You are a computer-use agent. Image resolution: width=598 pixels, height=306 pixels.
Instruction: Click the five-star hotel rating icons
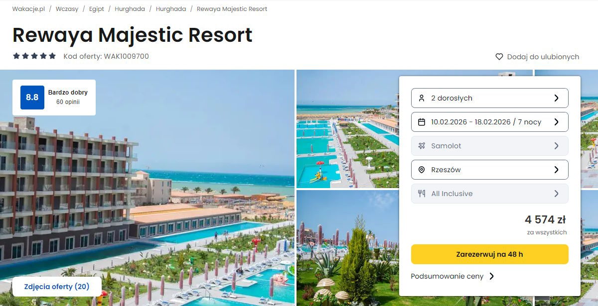pyautogui.click(x=34, y=56)
